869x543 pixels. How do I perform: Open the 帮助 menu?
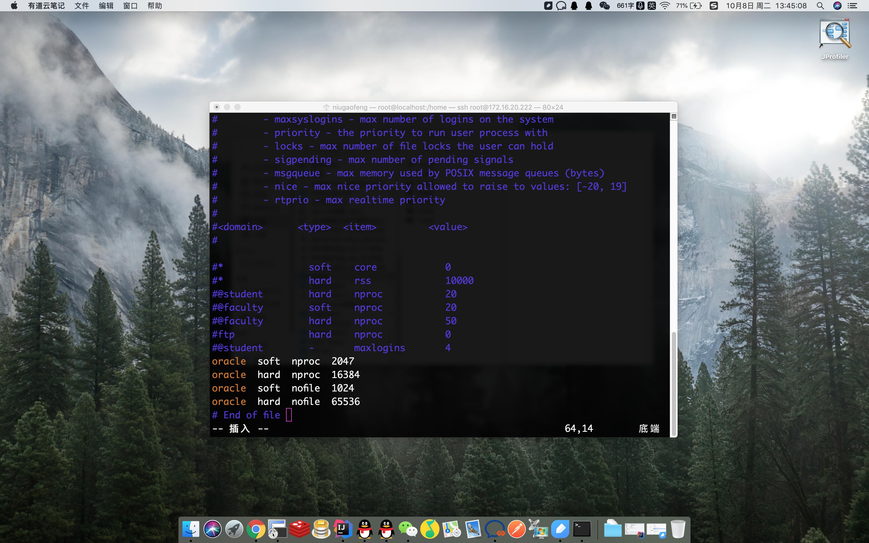click(x=155, y=6)
